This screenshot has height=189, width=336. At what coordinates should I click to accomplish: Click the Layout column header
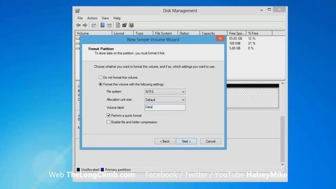pos(123,33)
